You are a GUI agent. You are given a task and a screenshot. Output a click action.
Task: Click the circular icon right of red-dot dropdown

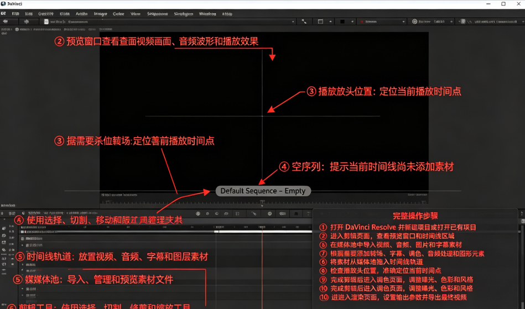[414, 22]
